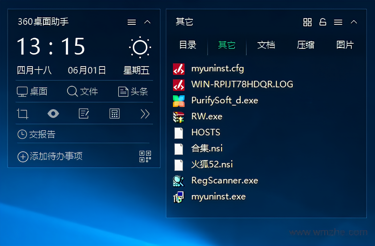375x246 pixels.
Task: Click the lunar date 四月十八
Action: (34, 70)
